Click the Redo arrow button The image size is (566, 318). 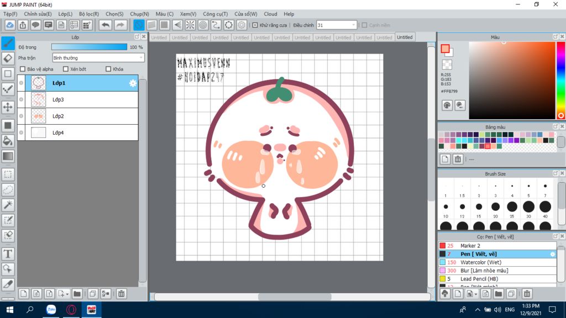(120, 25)
